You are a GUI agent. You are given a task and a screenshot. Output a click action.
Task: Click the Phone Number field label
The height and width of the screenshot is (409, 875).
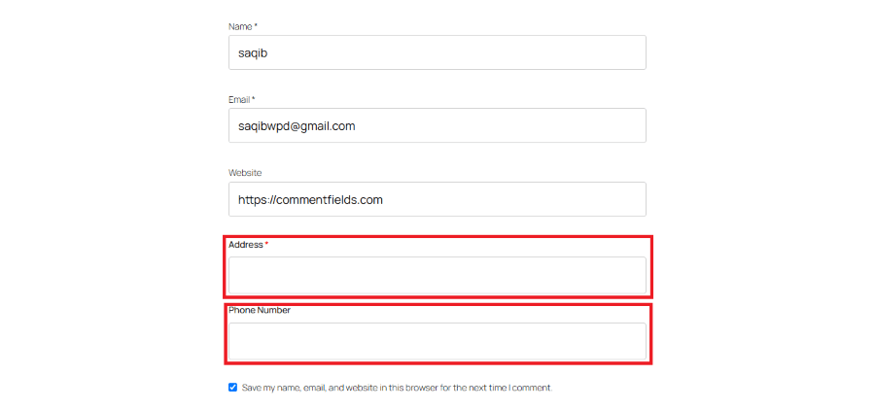point(260,311)
